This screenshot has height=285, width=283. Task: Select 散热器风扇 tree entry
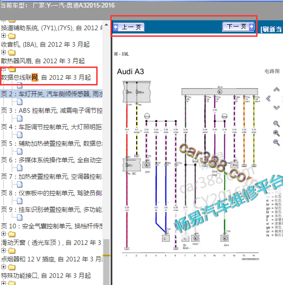43,61
